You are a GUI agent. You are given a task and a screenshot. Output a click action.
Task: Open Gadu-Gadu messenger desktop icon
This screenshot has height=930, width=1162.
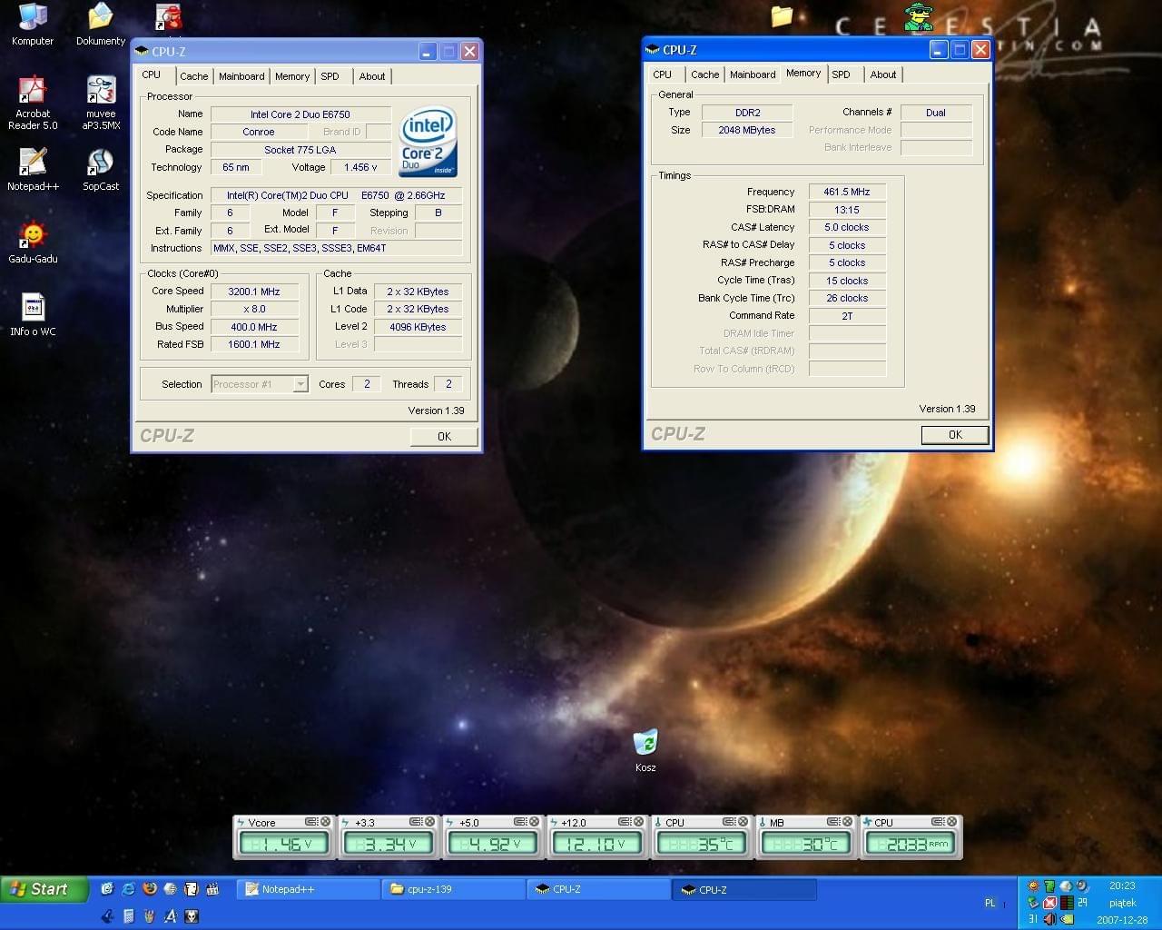coord(33,242)
